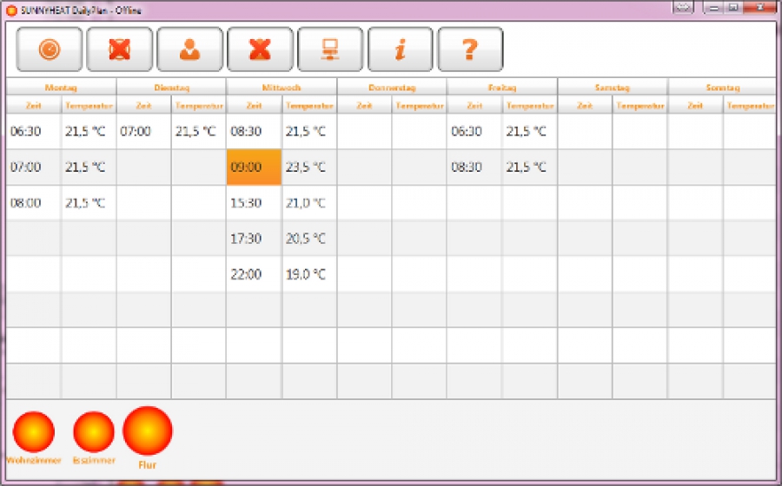
Task: Click the plain red X toolbar button
Action: [260, 49]
